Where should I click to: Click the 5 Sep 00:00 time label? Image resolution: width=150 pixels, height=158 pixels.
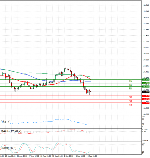[92, 156]
